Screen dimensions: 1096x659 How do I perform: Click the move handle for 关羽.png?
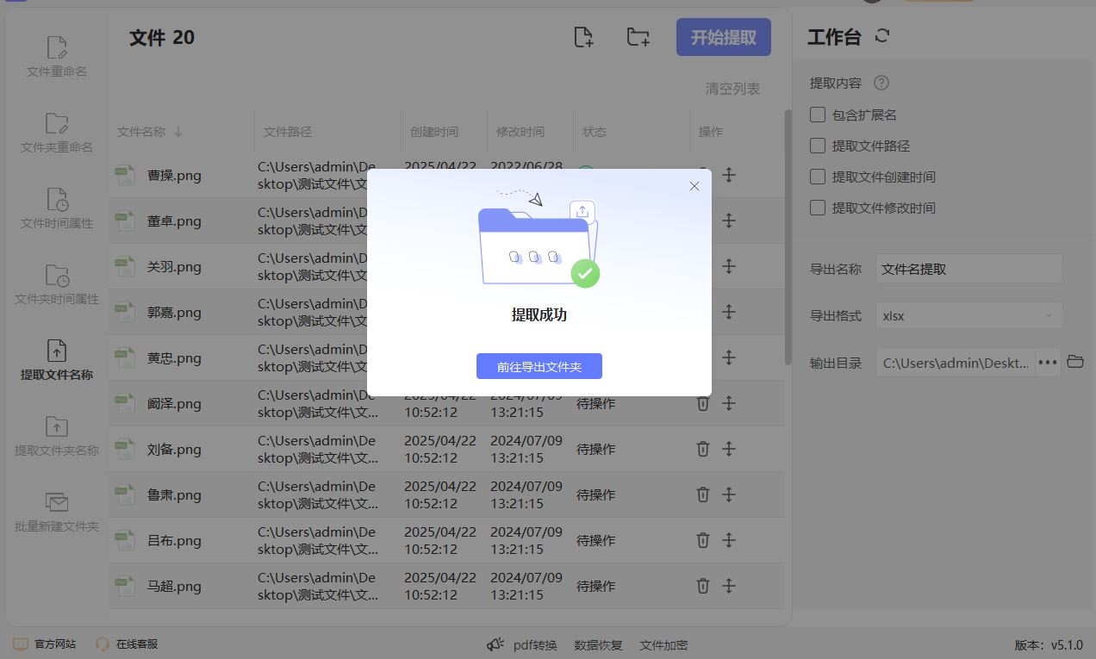pos(729,266)
